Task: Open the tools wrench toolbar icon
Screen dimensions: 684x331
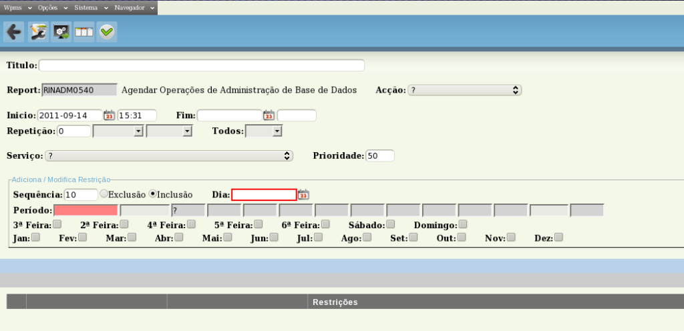Action: (x=38, y=32)
